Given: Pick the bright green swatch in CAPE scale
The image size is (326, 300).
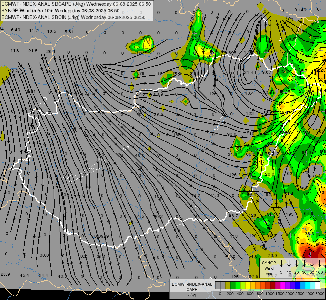Looking at the screenshot, I should pyautogui.click(x=238, y=285).
